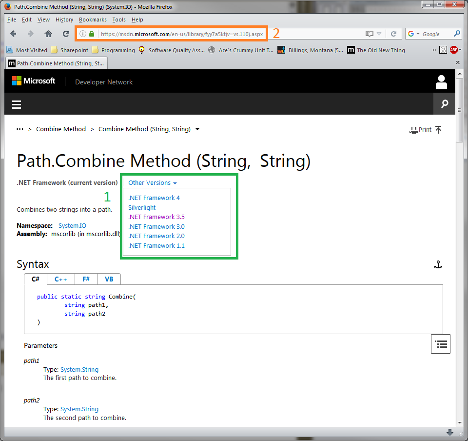Expand the breadcrumb dropdown after Combine Method (String, String)
Image resolution: width=468 pixels, height=441 pixels.
click(x=197, y=129)
